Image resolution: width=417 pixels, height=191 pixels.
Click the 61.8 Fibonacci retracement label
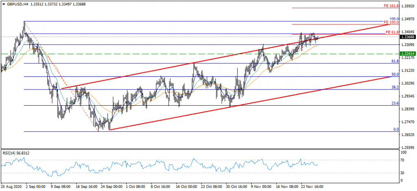[x=394, y=61]
